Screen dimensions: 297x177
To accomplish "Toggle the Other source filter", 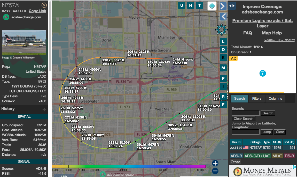I will [x=235, y=162].
